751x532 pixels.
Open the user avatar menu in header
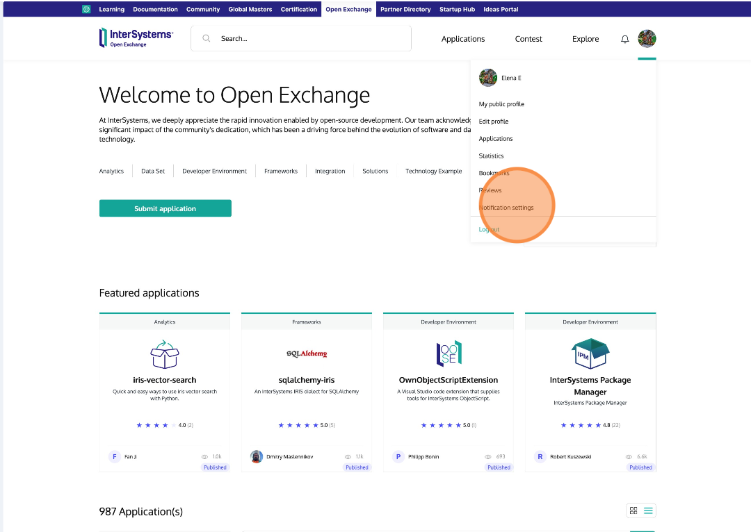(x=647, y=39)
